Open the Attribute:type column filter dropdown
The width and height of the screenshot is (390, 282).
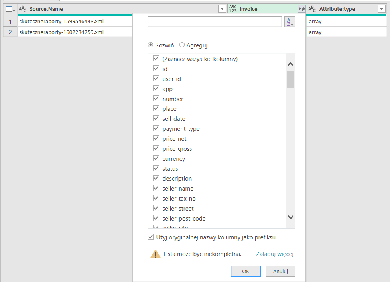381,9
